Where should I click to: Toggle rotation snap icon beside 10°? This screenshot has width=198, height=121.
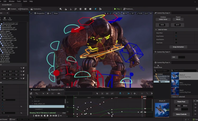click(130, 13)
